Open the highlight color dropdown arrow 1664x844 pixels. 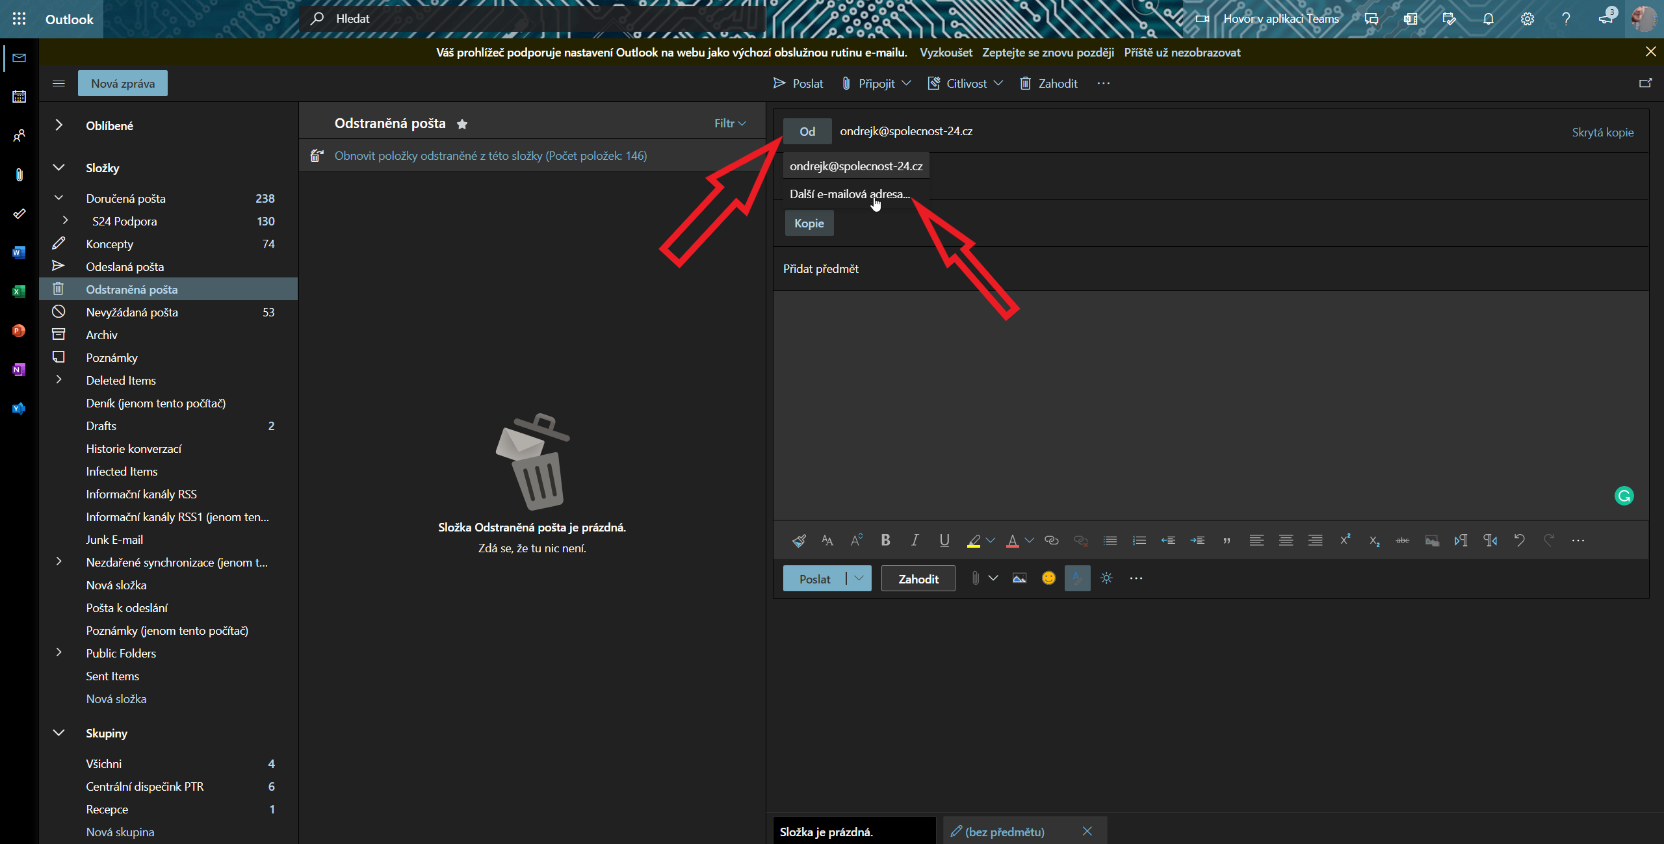(991, 540)
